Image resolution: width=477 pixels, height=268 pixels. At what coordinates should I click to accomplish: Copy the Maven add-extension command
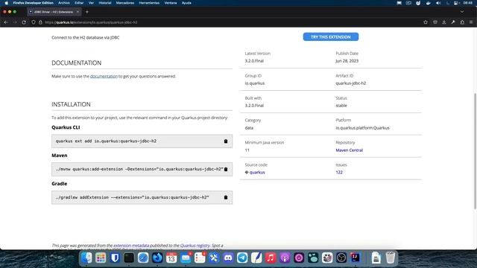click(x=226, y=169)
